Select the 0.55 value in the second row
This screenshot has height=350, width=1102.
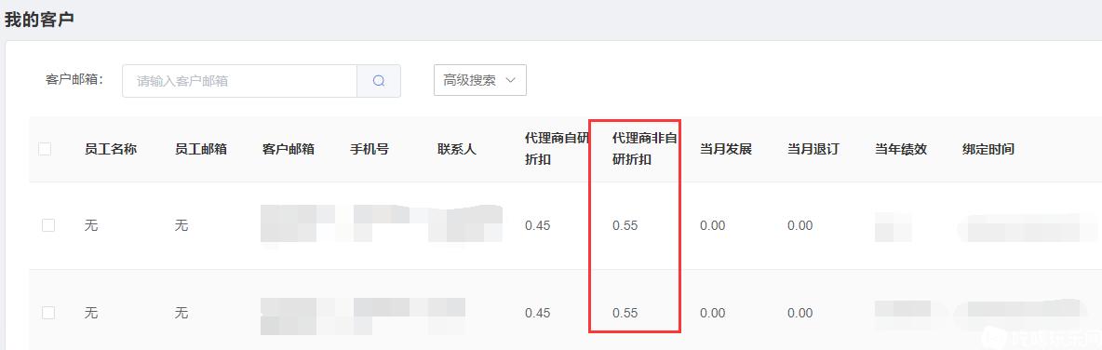click(625, 313)
